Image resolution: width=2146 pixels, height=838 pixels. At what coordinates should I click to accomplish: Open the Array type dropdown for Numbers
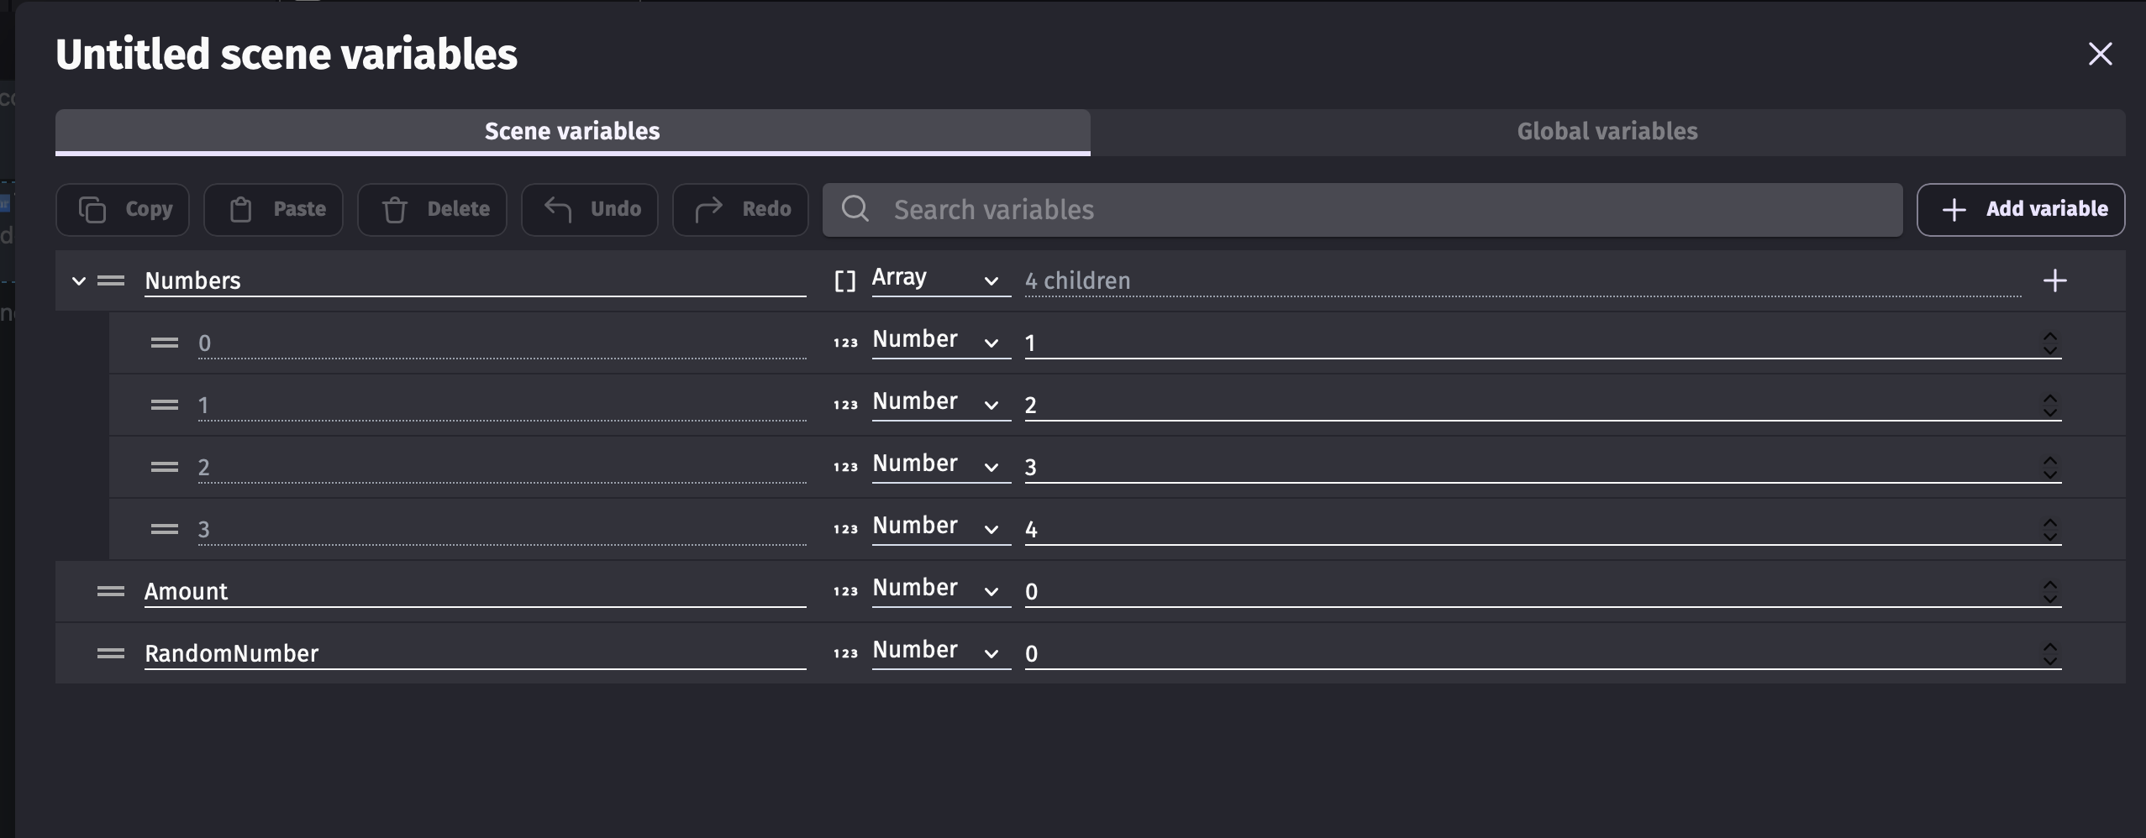pyautogui.click(x=939, y=279)
